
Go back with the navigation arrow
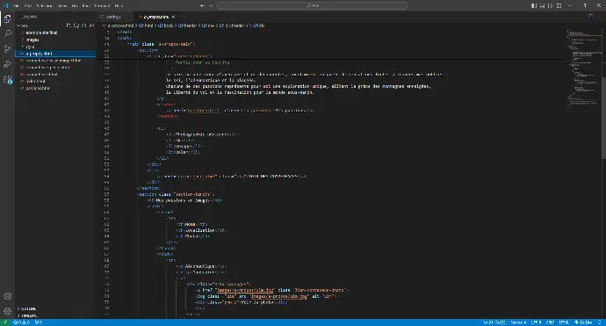[x=202, y=5]
